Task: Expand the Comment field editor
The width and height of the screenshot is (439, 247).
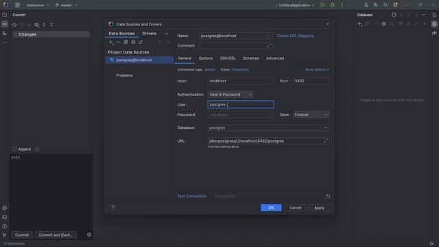Action: pyautogui.click(x=269, y=46)
